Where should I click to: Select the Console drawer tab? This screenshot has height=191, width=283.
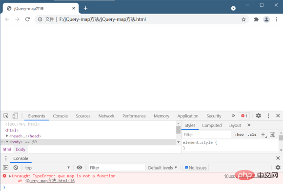click(x=20, y=158)
